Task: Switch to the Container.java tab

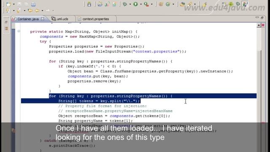Action: (28, 19)
